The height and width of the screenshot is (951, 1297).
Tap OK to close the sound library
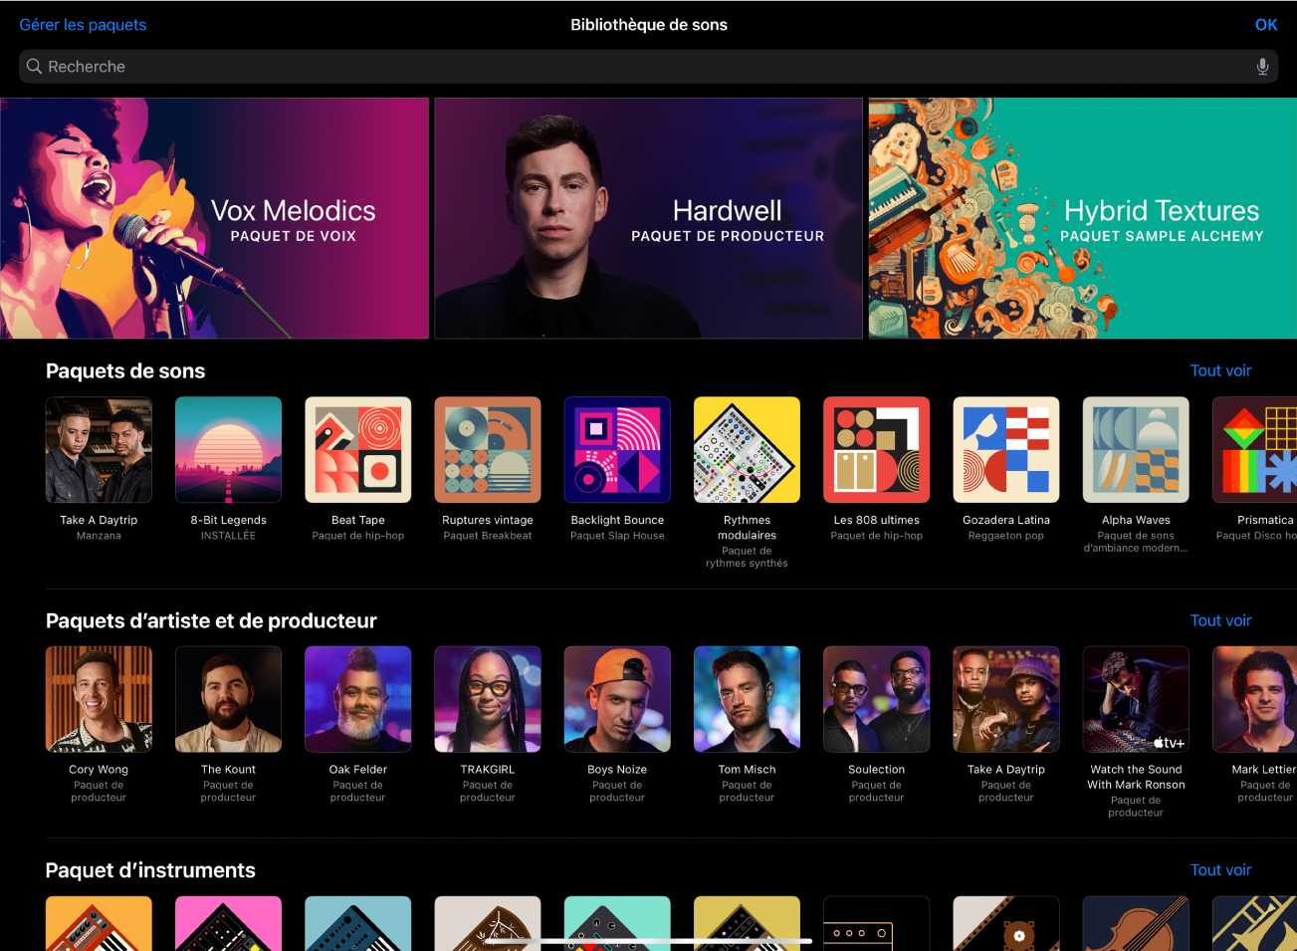(x=1265, y=24)
